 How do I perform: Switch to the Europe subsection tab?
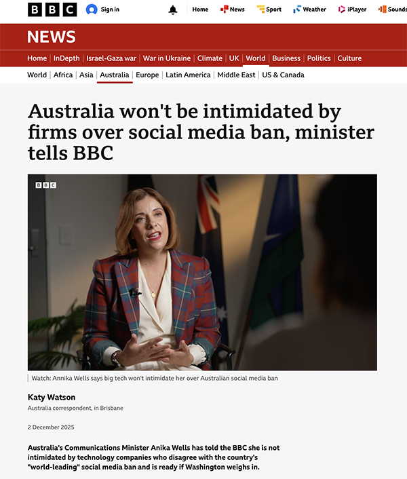point(147,75)
